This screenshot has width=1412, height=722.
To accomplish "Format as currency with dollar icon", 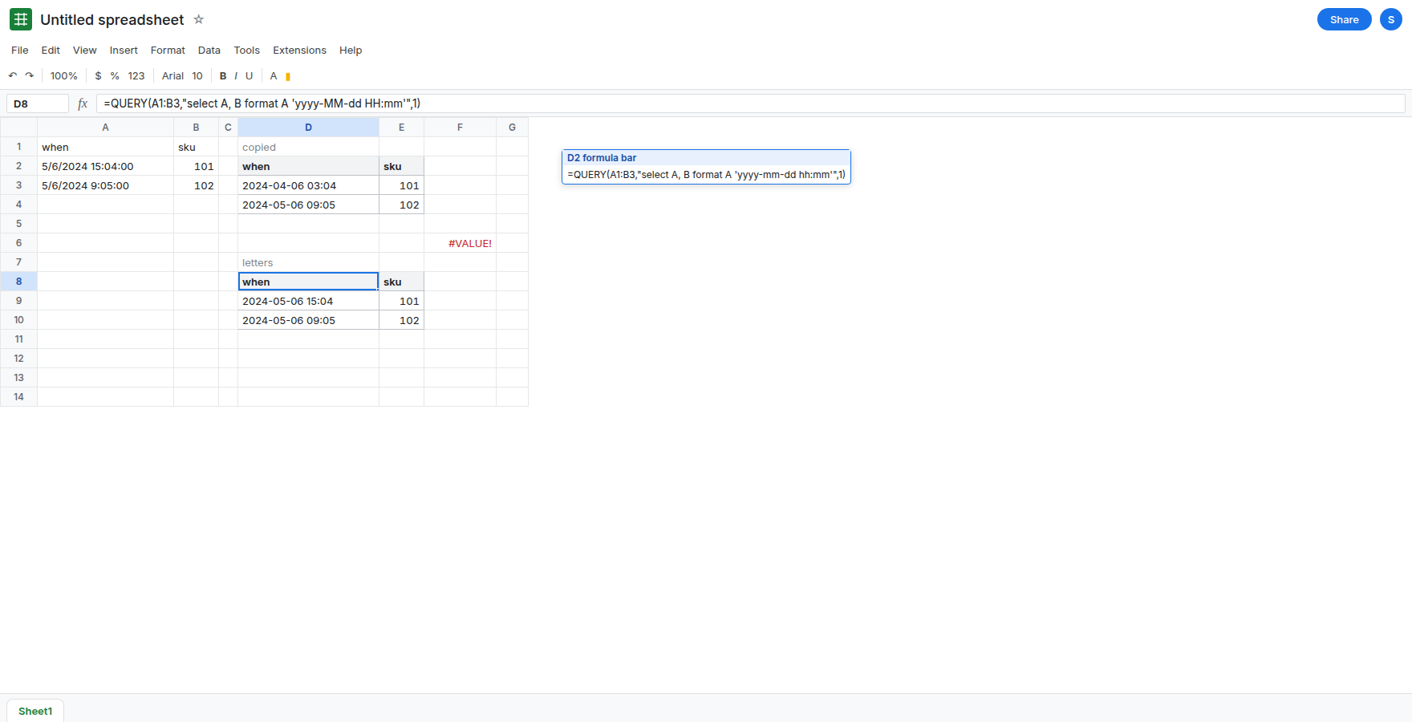I will tap(99, 75).
